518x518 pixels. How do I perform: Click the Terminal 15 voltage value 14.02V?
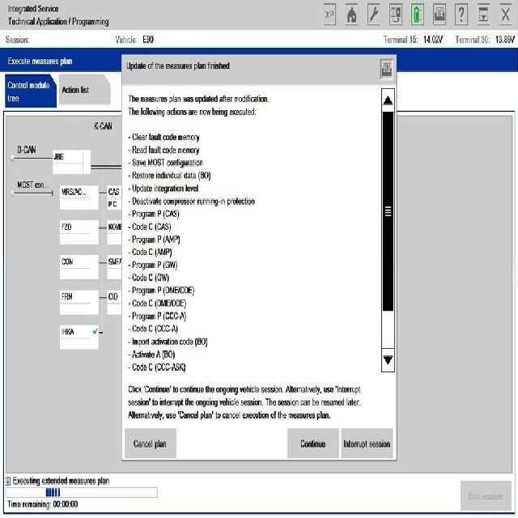(x=433, y=40)
